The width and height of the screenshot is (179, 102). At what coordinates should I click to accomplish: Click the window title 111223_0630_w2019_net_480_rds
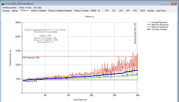coord(19,4)
